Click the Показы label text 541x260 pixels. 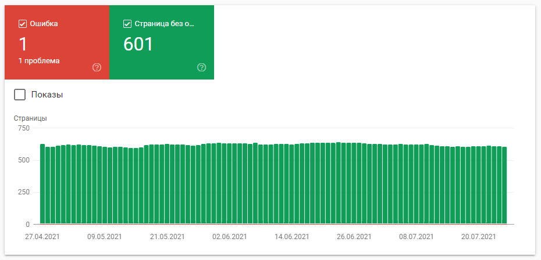47,95
